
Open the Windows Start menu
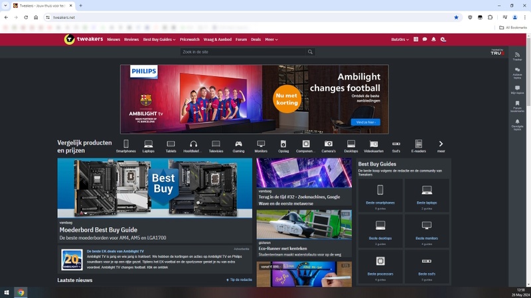click(x=7, y=293)
